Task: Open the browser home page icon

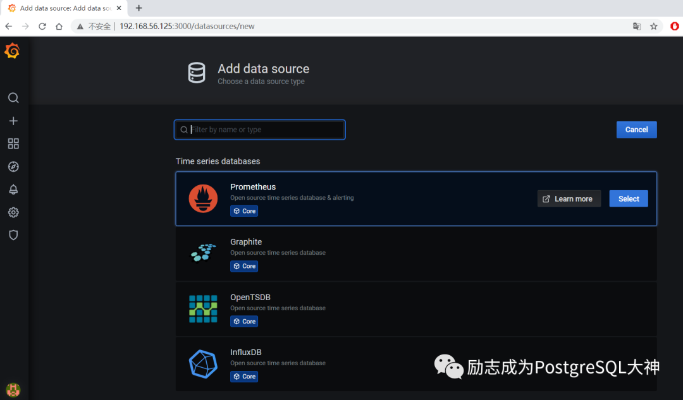Action: click(59, 26)
